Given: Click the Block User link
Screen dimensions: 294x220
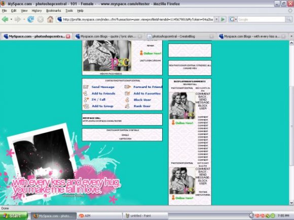Looking at the screenshot, I should coord(142,100).
